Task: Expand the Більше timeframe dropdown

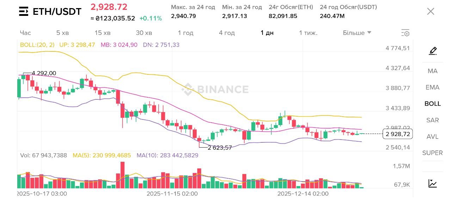Action: click(x=357, y=33)
